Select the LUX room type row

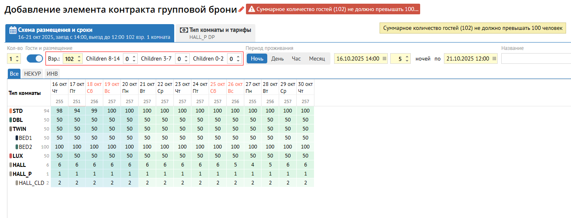pos(161,156)
